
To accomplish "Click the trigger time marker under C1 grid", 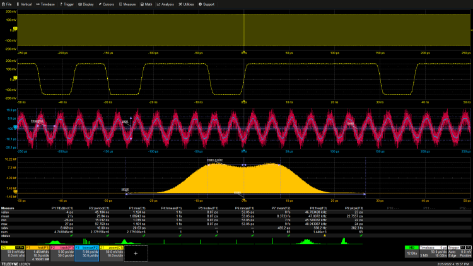I will (x=243, y=52).
